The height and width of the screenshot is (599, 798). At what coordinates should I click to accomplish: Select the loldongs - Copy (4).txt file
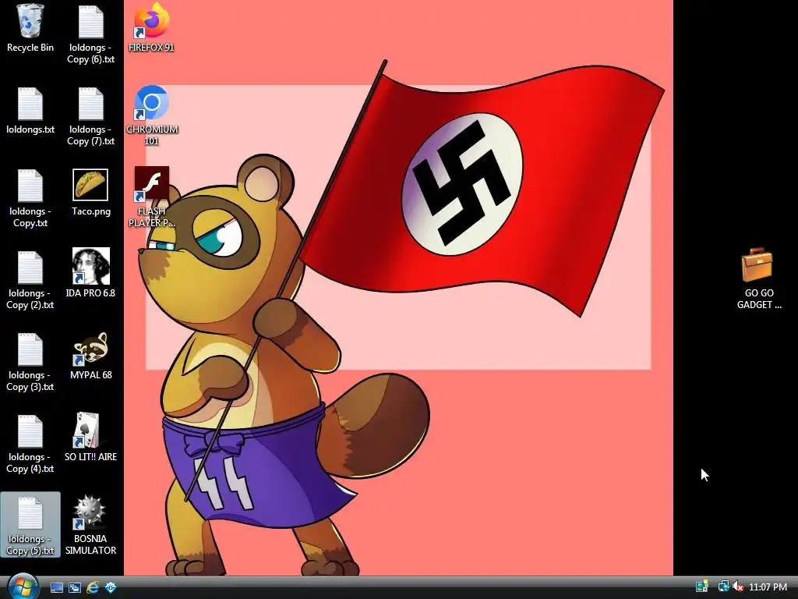pyautogui.click(x=30, y=444)
